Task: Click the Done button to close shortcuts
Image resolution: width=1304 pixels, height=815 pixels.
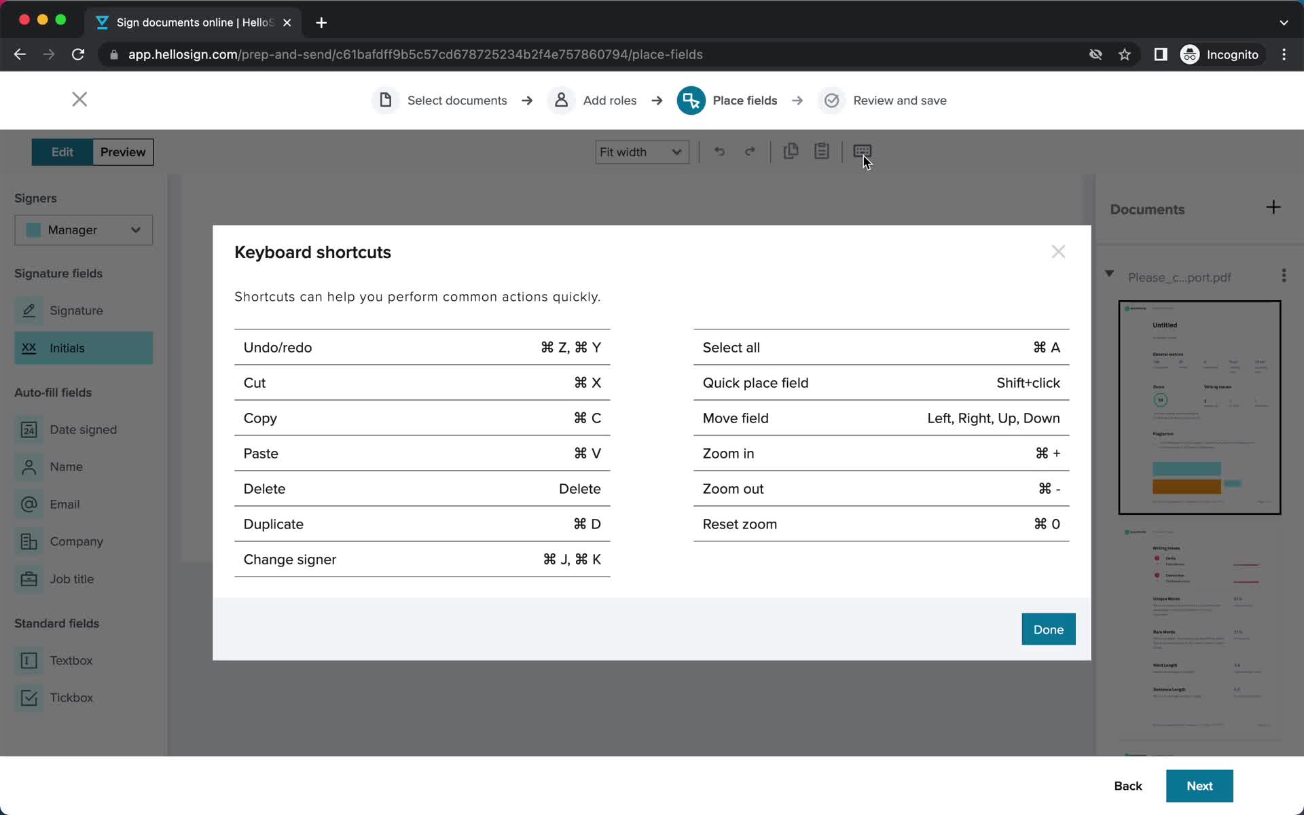Action: (x=1049, y=629)
